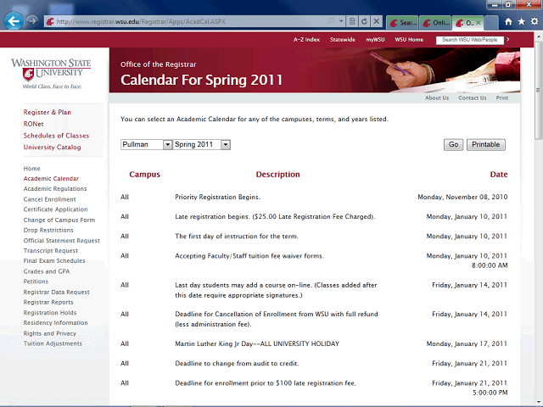
Task: Open Schedules of Classes in sidebar
Action: pyautogui.click(x=56, y=136)
